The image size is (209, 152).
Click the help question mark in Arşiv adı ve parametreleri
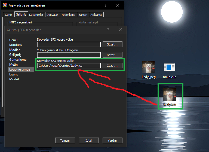pyautogui.click(x=105, y=5)
